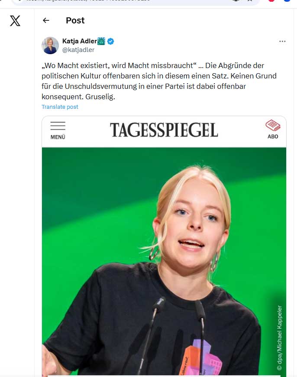Select the browser address bar URL
Viewport: 297px width, 377px height.
pos(89,1)
